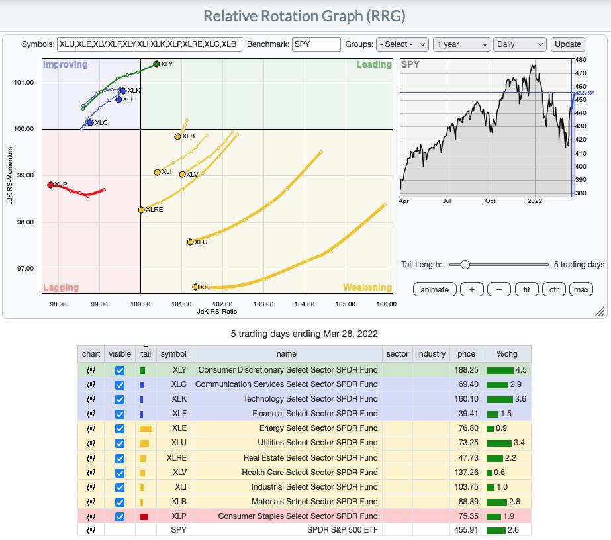
Task: Open chart icon for XLRE row
Action: [x=91, y=458]
